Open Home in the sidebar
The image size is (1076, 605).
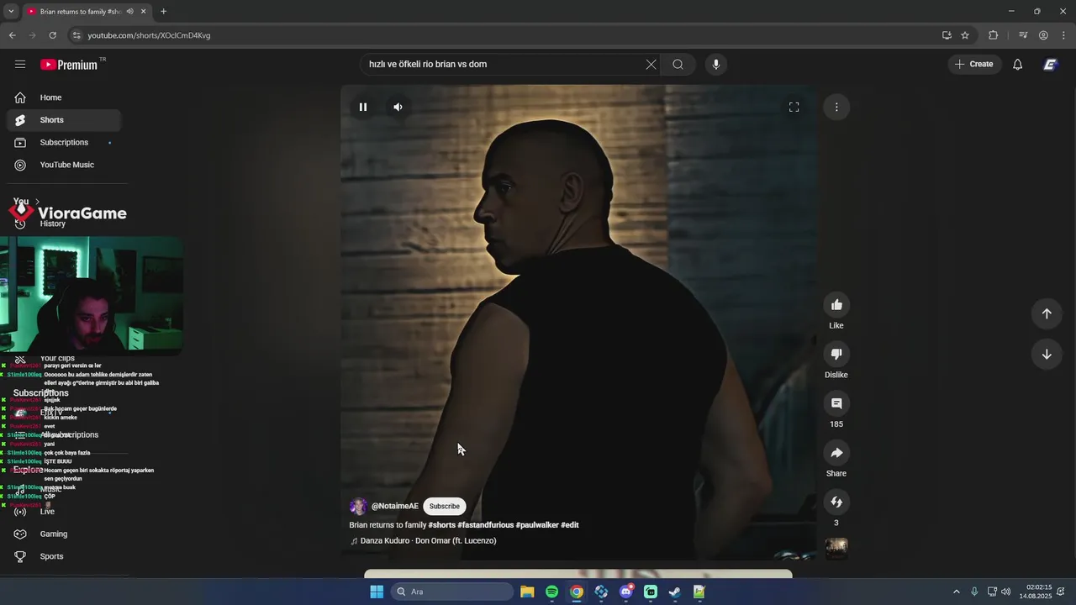(64, 97)
